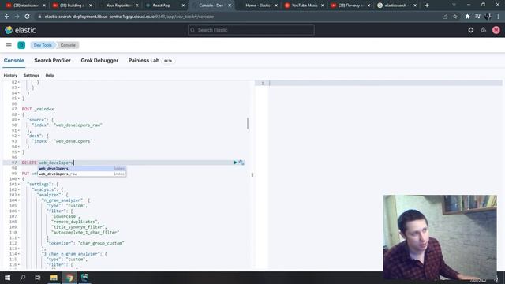This screenshot has height=284, width=505.
Task: Go back in browser history
Action: (7, 17)
